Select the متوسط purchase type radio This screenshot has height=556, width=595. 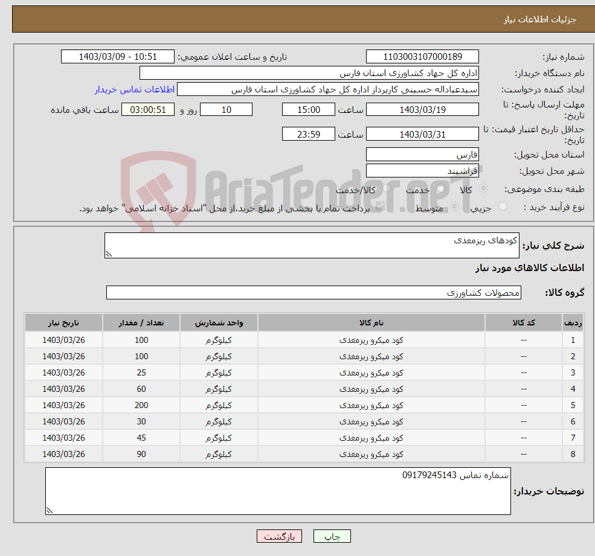(x=454, y=206)
